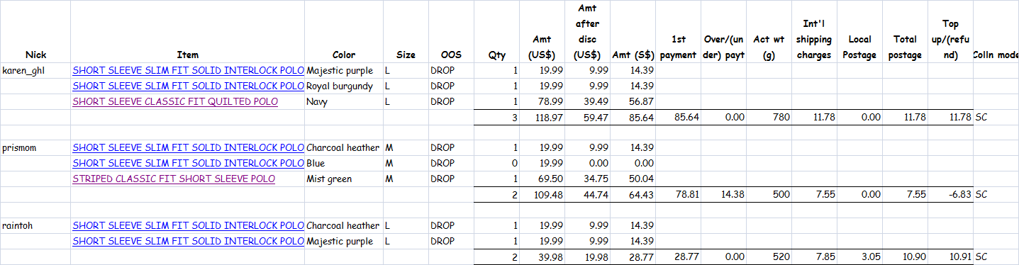Screen dimensions: 1019x265
Task: Open the Striped Classic Fit Short Sleeve Polo link
Action: pyautogui.click(x=174, y=179)
